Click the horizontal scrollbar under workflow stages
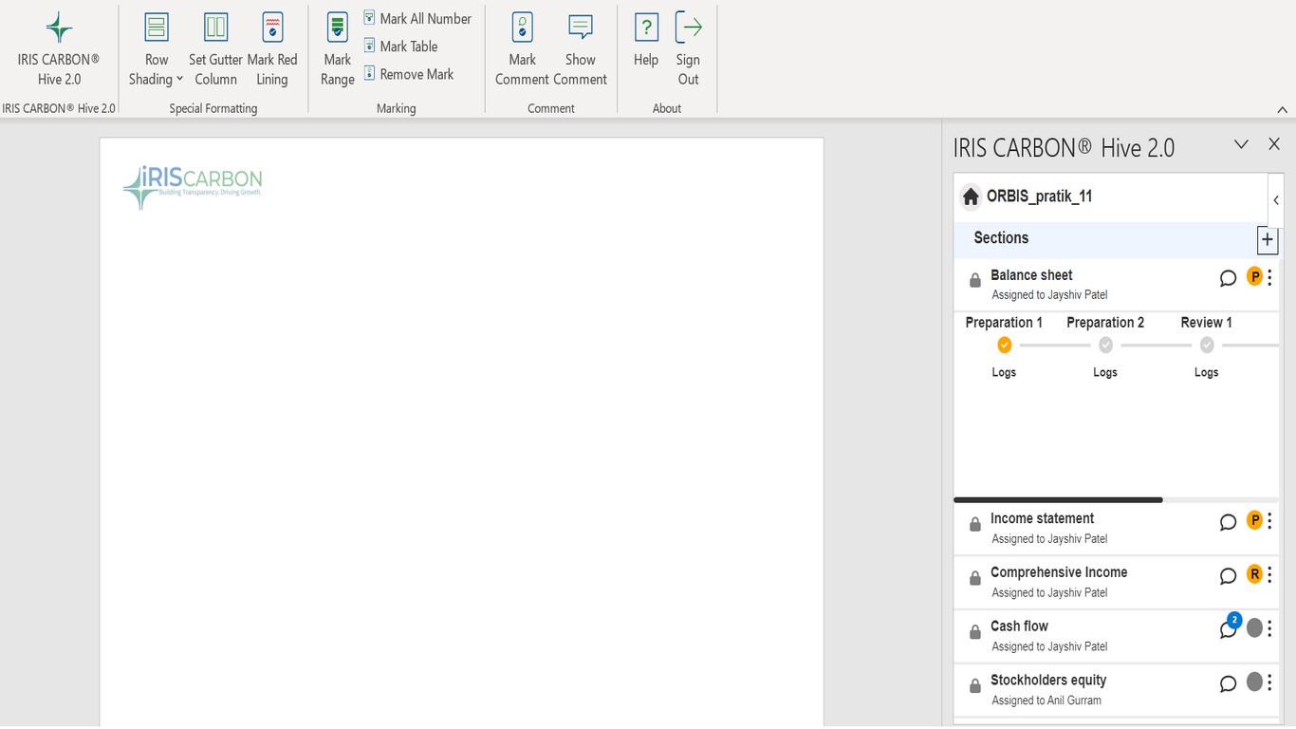Image resolution: width=1296 pixels, height=729 pixels. (1058, 499)
